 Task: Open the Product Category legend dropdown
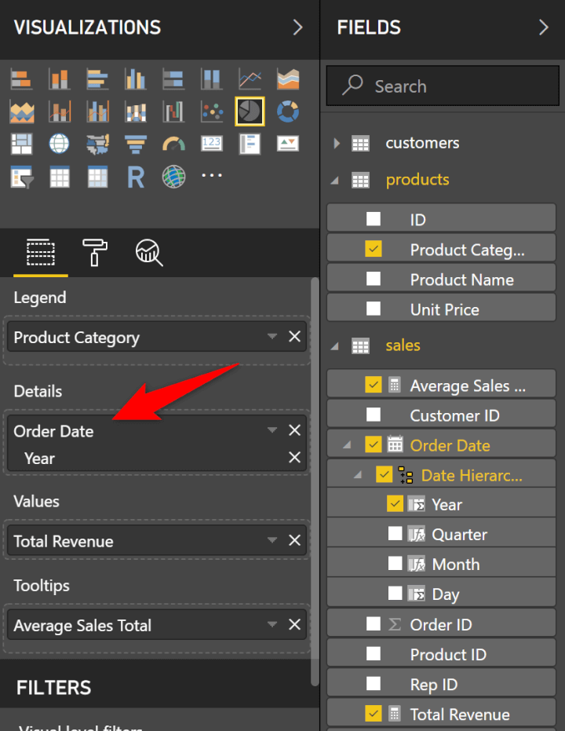271,337
